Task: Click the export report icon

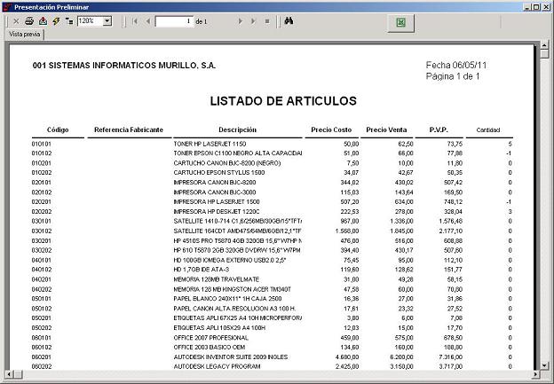Action: tap(43, 21)
